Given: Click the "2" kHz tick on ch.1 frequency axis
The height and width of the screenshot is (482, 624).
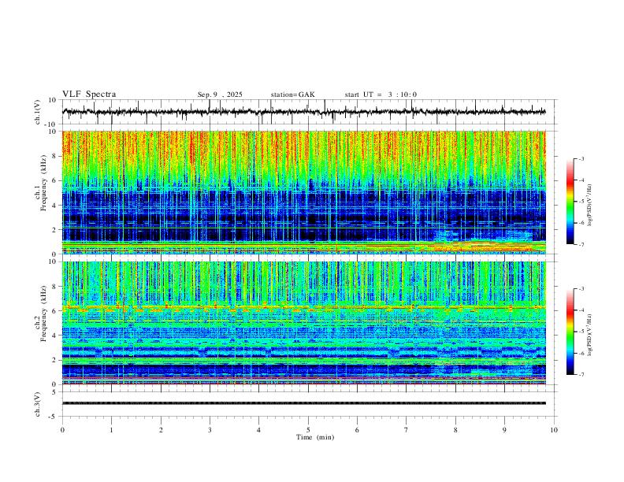Looking at the screenshot, I should (55, 230).
